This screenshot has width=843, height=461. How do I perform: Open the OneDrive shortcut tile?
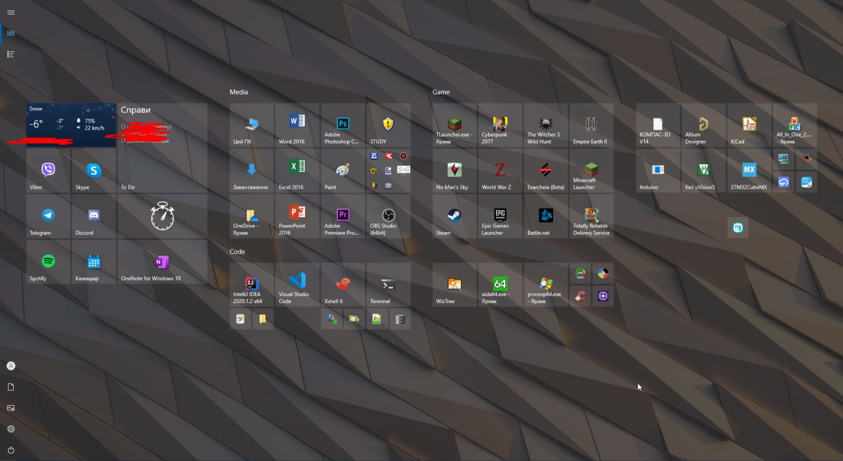(252, 216)
